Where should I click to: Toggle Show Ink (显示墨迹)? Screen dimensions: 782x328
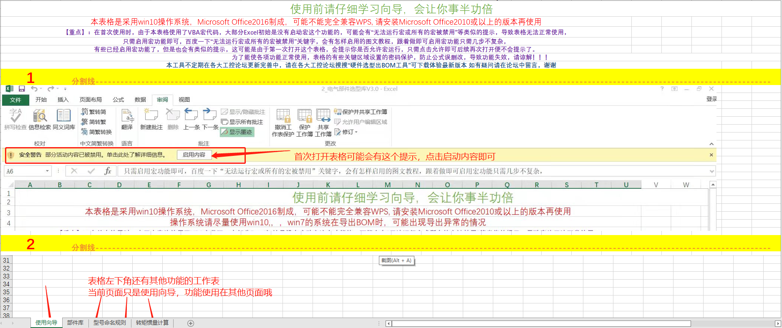click(237, 132)
